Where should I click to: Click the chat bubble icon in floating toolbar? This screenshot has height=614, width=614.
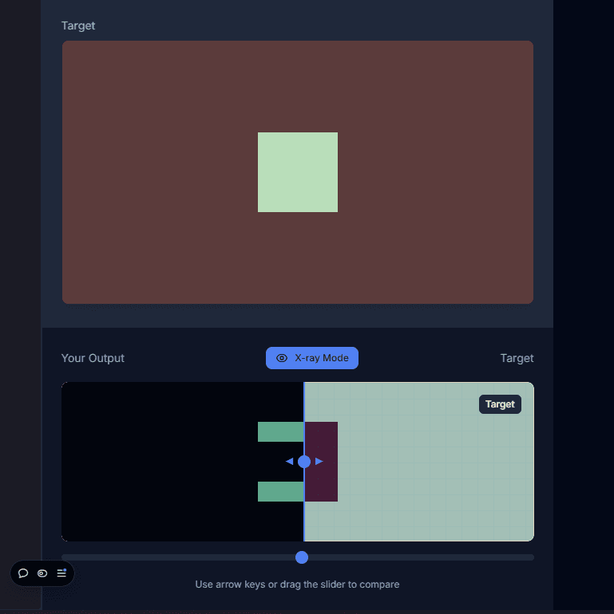(23, 573)
